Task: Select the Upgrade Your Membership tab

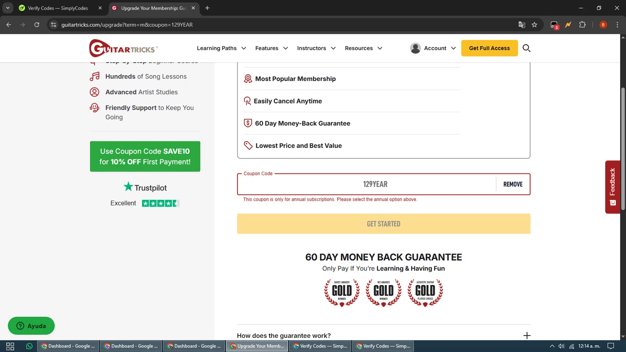Action: pos(153,8)
